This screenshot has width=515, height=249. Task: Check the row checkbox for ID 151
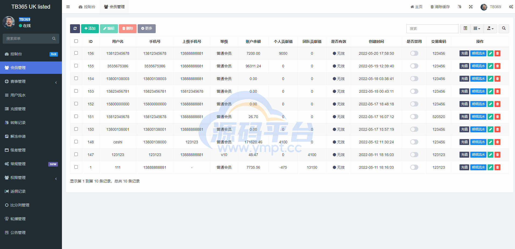(x=76, y=116)
